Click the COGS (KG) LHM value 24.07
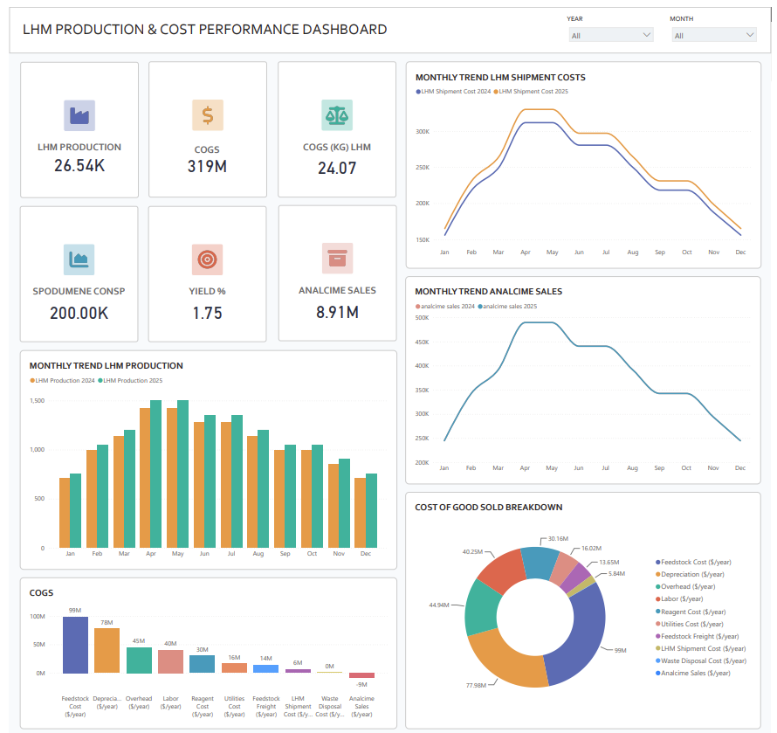The width and height of the screenshot is (777, 733). tap(337, 168)
